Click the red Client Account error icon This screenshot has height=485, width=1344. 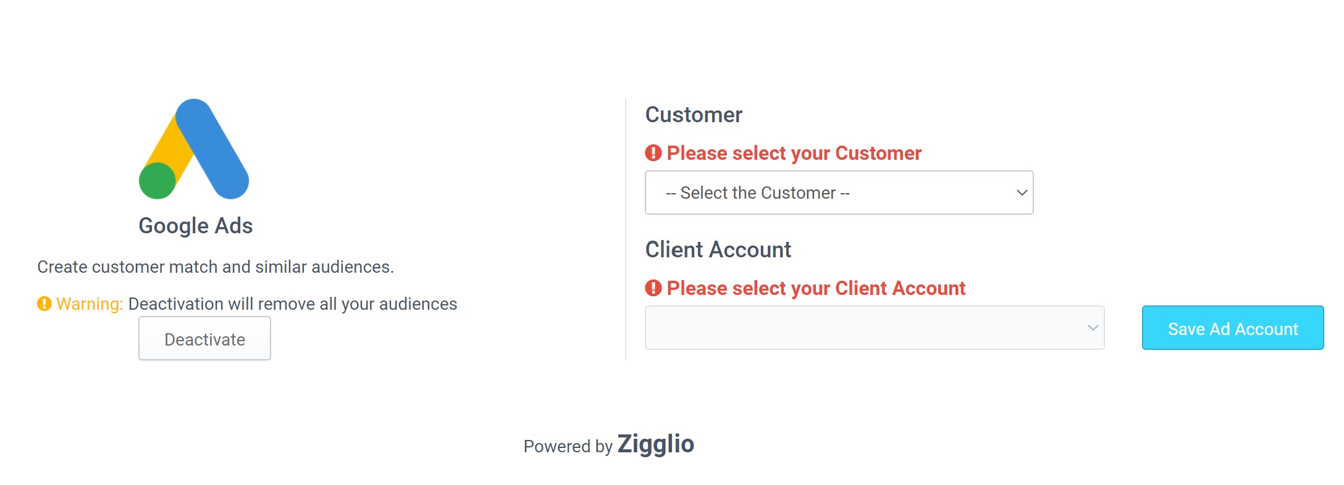pos(653,288)
